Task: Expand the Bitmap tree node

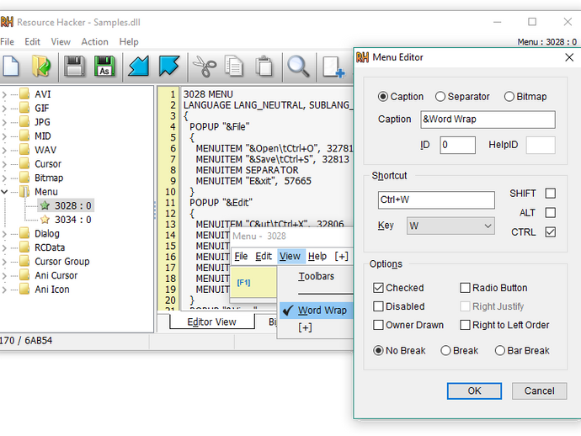Action: click(x=4, y=178)
